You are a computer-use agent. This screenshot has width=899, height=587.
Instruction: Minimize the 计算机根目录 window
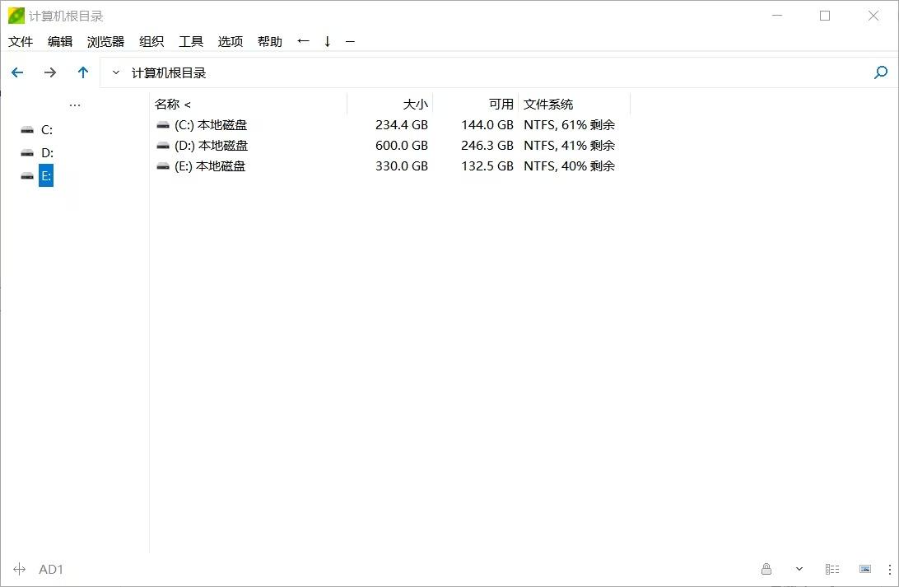point(777,16)
